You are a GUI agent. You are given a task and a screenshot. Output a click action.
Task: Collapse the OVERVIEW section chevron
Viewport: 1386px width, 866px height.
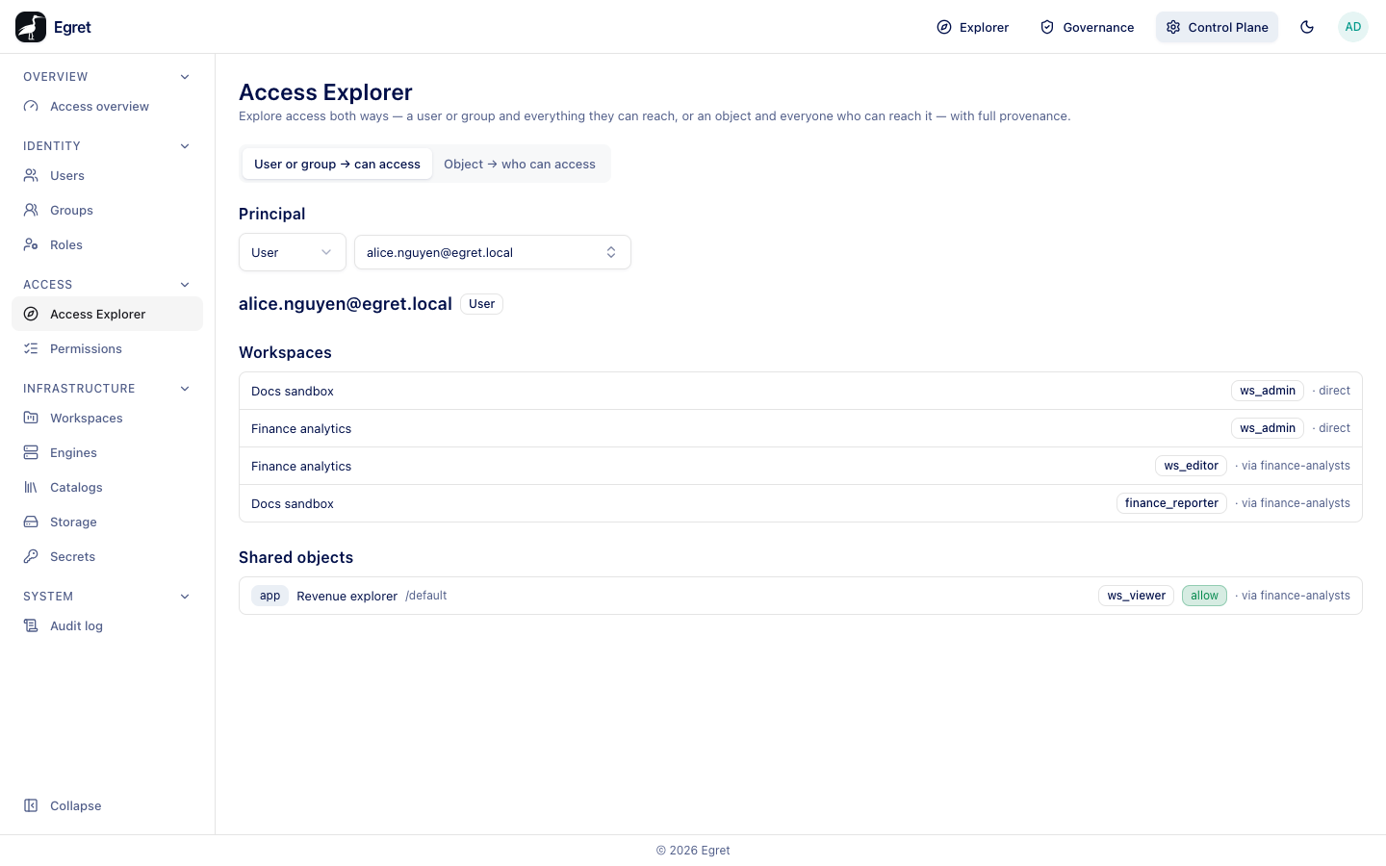(x=185, y=77)
